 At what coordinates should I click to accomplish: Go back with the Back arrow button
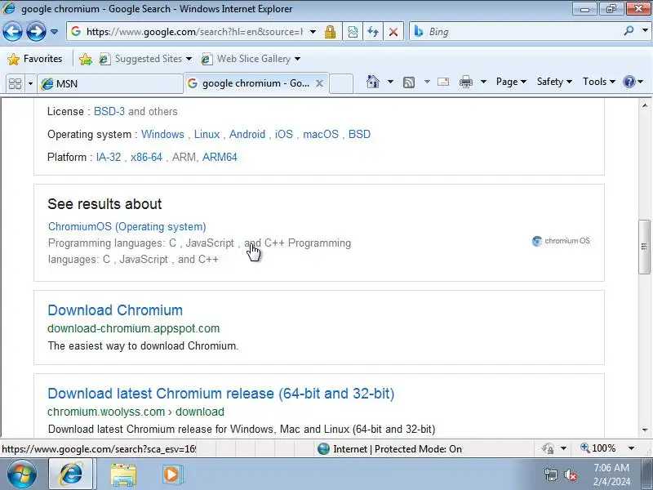(12, 32)
